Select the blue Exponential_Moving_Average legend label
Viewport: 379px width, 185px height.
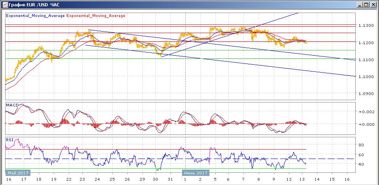click(35, 16)
